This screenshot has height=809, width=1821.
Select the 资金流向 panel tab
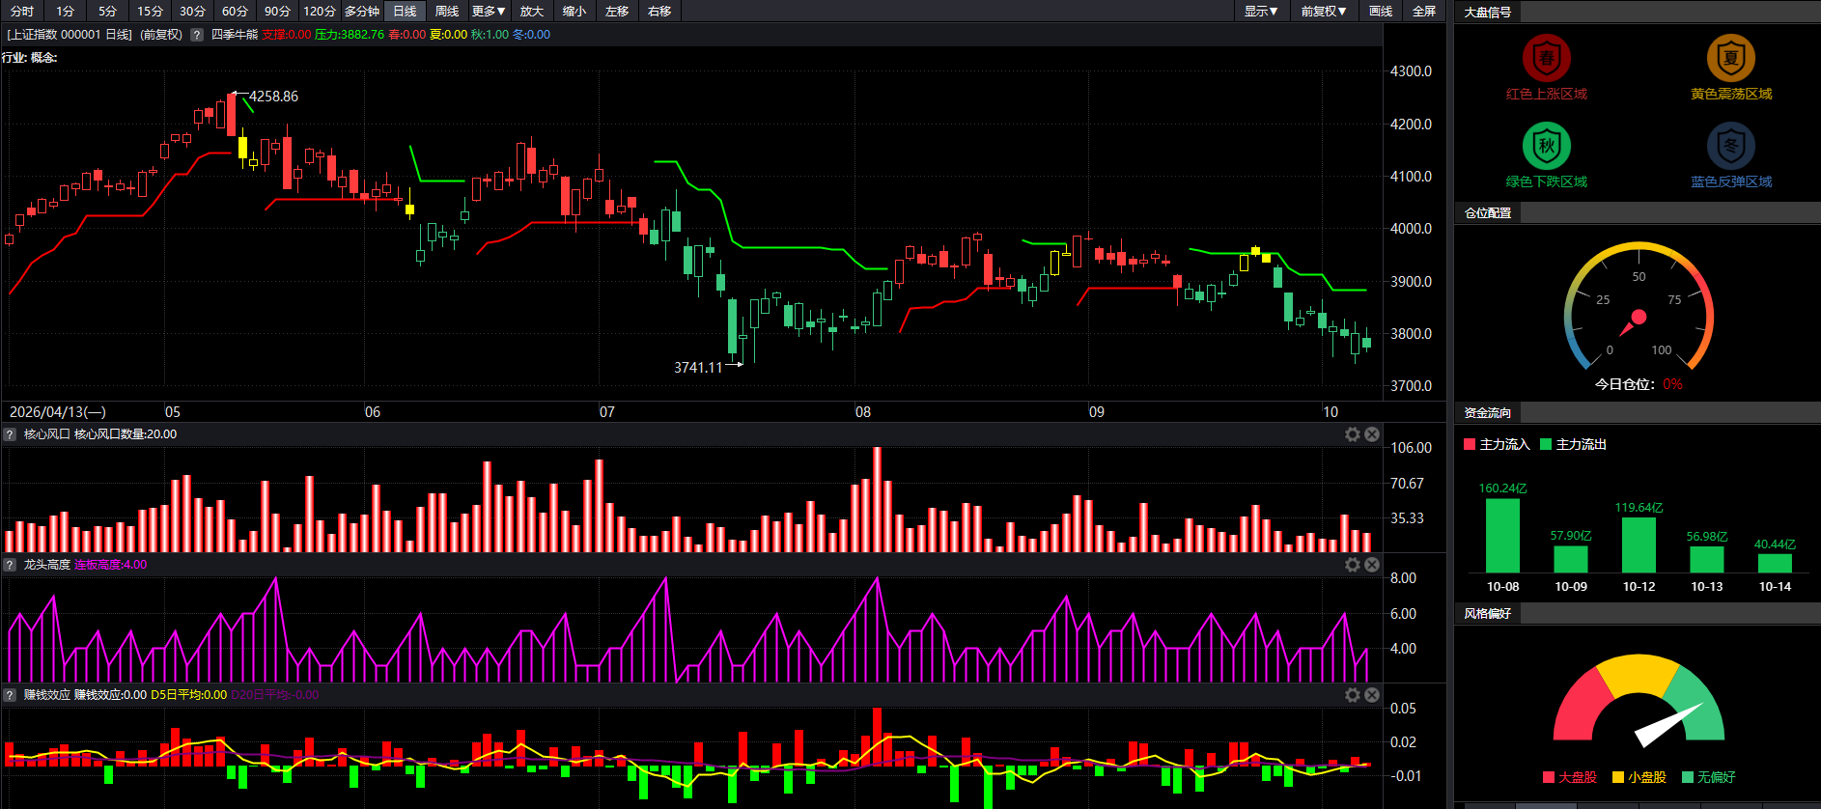coord(1488,412)
